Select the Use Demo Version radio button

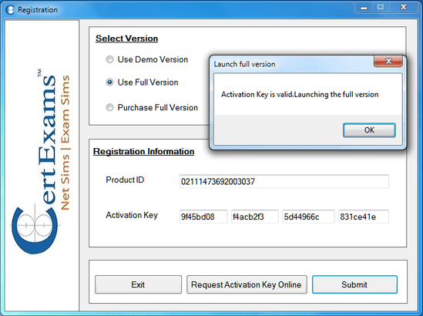coord(109,59)
